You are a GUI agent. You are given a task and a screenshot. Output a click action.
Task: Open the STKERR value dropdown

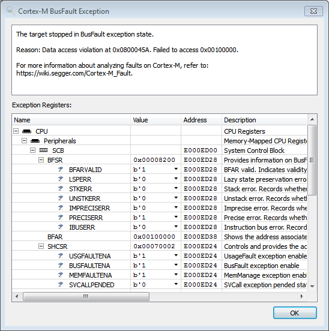(x=176, y=188)
